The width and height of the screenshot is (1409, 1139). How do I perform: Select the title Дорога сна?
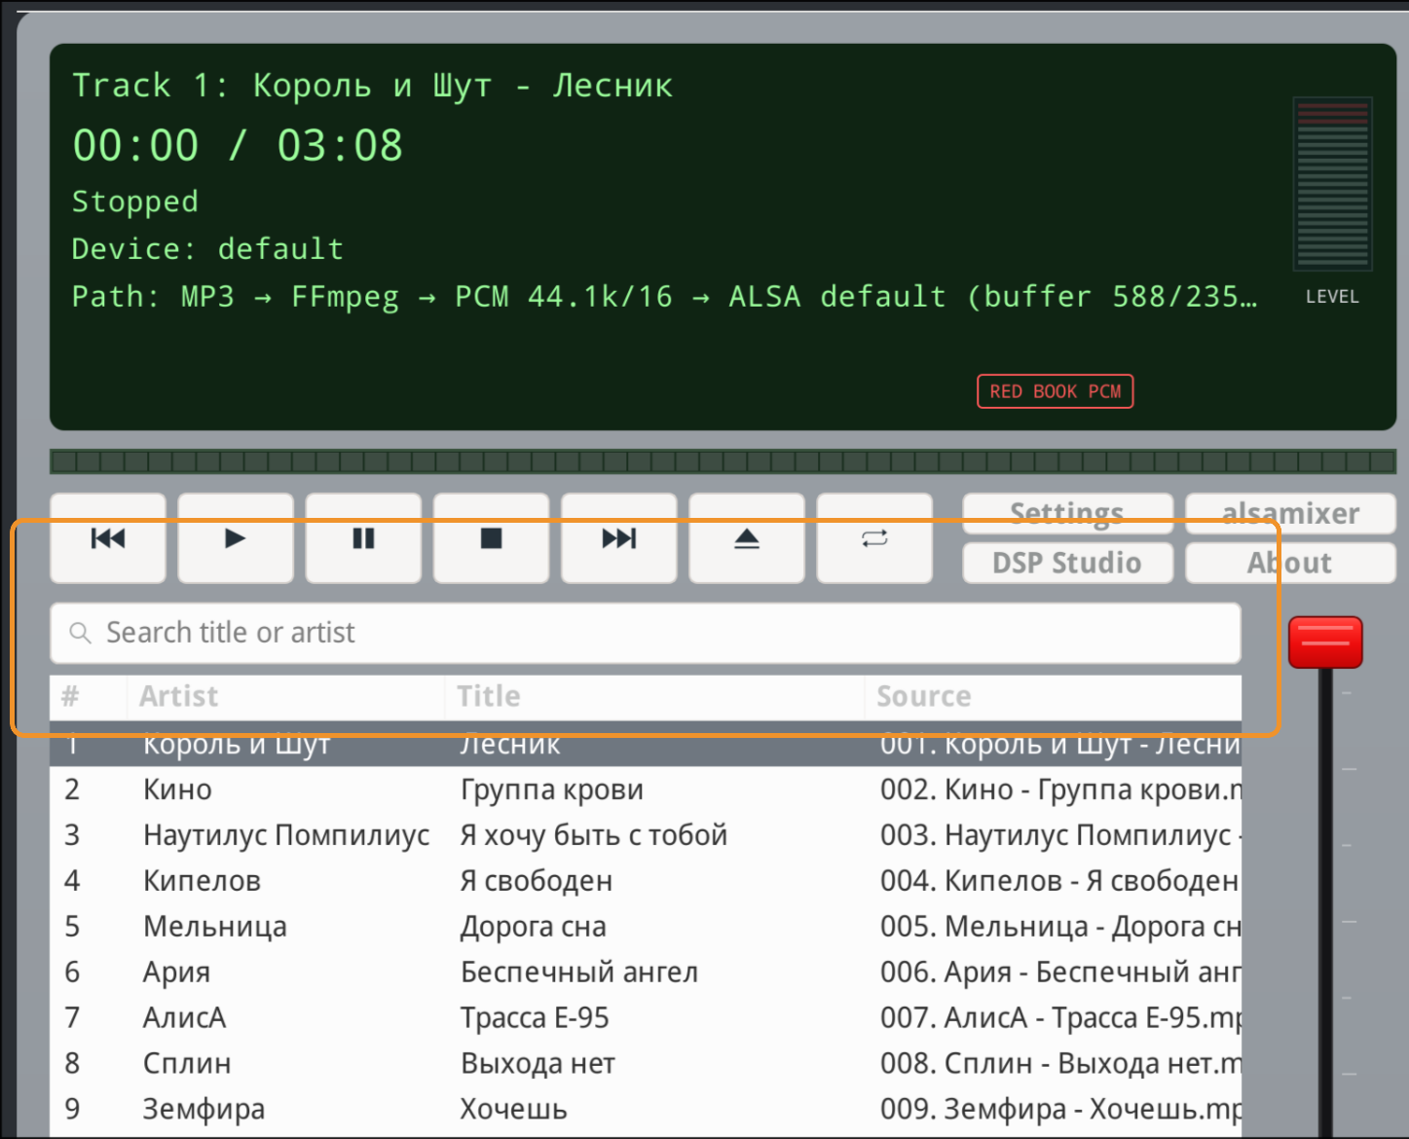534,927
